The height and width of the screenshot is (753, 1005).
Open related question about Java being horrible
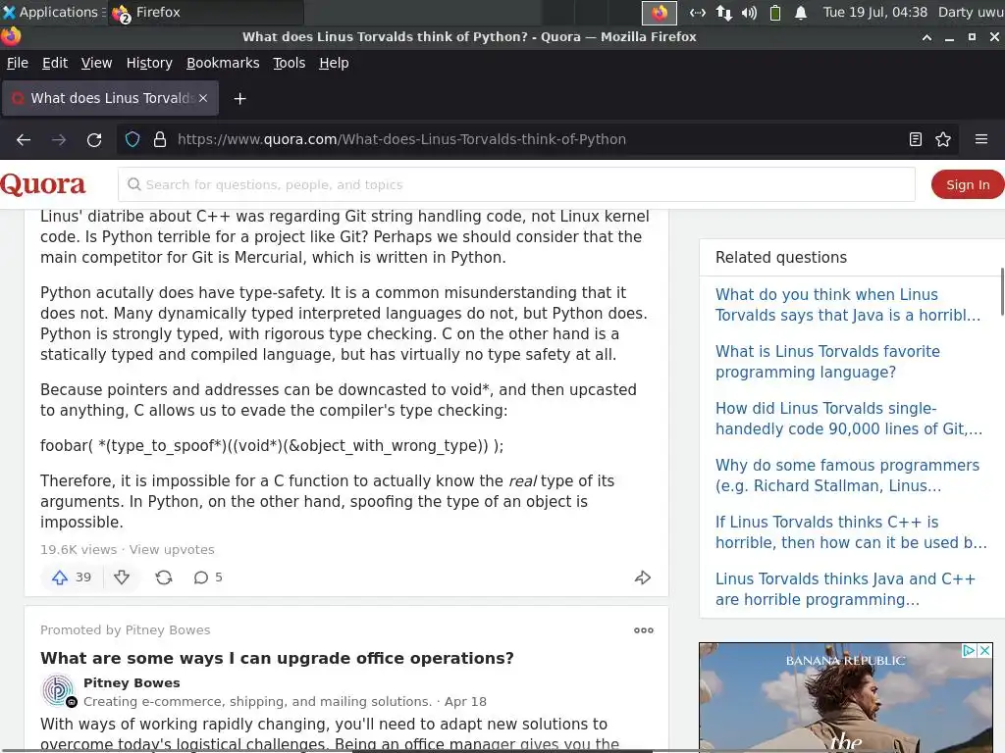point(847,305)
